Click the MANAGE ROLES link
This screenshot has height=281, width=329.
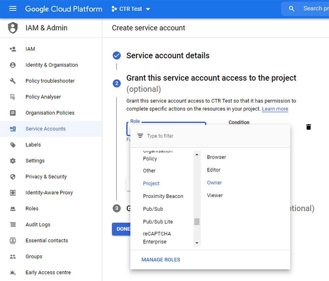161,260
